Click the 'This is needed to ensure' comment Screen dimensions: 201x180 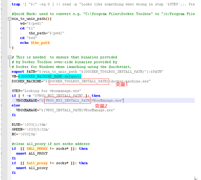pos(64,57)
